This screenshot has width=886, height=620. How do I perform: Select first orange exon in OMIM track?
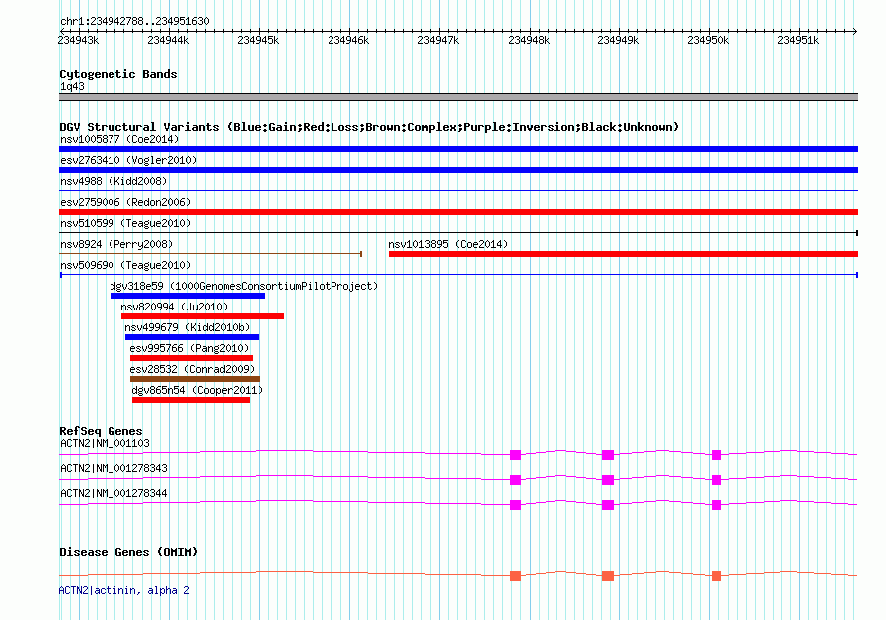tap(515, 576)
